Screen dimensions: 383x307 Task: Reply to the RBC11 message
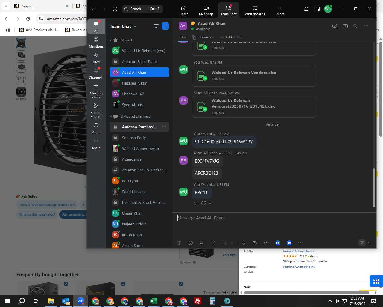pyautogui.click(x=196, y=203)
